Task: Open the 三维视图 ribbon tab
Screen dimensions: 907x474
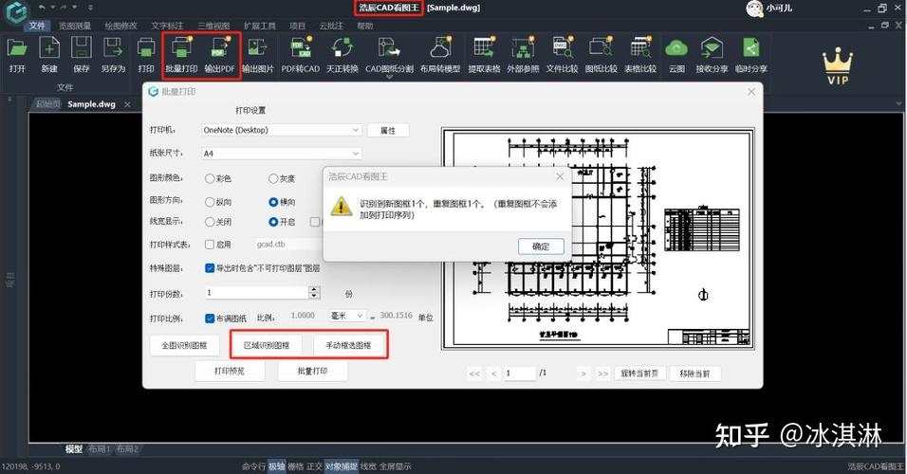Action: pos(213,26)
